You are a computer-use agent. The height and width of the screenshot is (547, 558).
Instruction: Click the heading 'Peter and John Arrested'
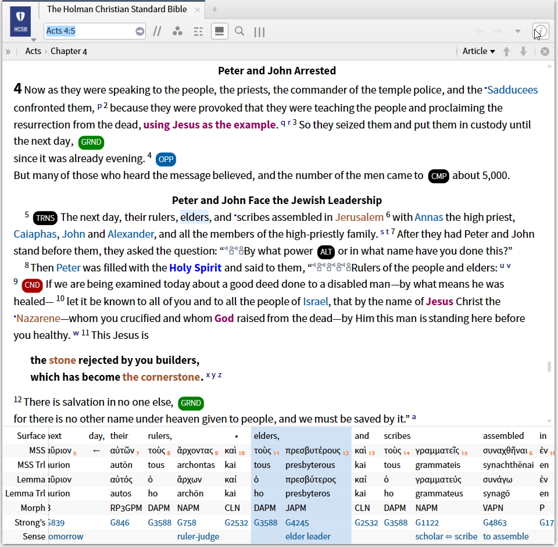coord(277,70)
